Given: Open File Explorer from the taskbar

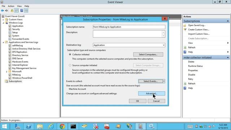Looking at the screenshot, I should (x=40, y=126).
